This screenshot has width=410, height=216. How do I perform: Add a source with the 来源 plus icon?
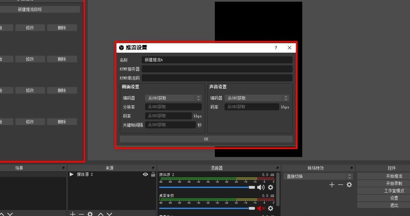(x=73, y=214)
